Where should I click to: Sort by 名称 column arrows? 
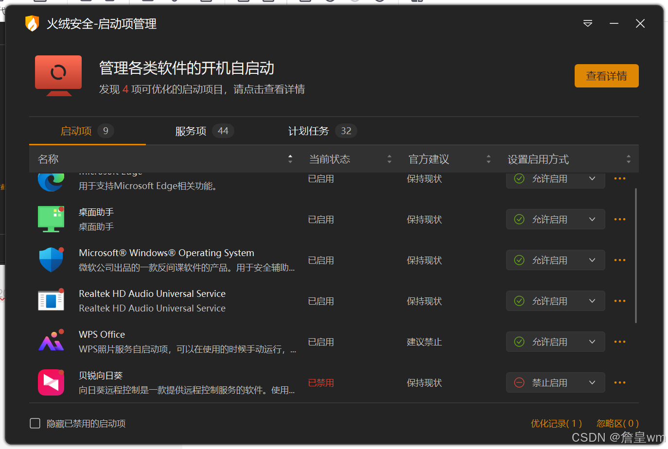[x=290, y=159]
